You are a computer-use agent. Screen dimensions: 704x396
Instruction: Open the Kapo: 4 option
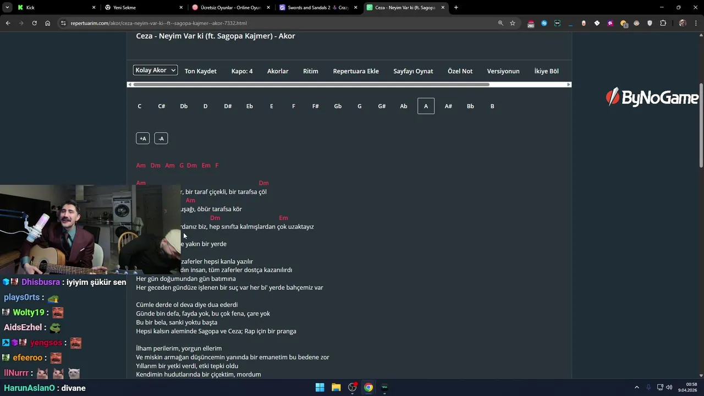click(242, 71)
